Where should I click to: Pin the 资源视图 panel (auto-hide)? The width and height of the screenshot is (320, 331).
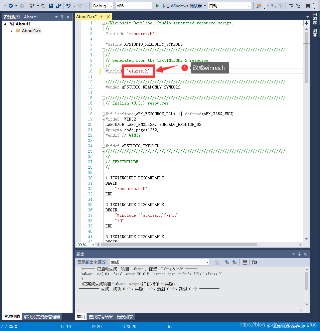(62, 17)
